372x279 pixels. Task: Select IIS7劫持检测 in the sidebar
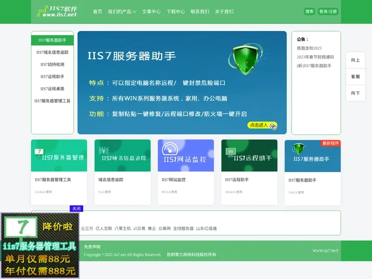52,65
